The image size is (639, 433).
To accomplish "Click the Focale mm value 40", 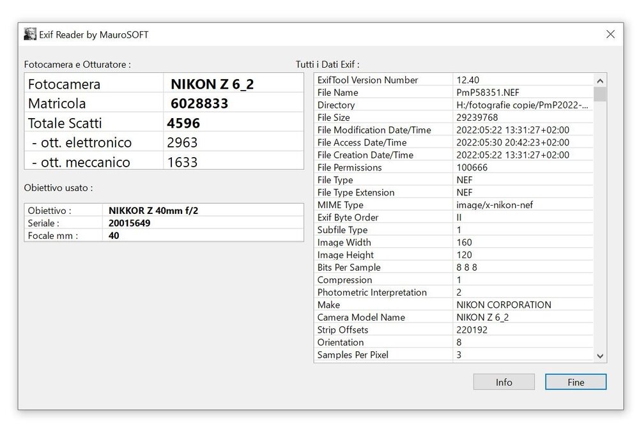I will tap(114, 236).
